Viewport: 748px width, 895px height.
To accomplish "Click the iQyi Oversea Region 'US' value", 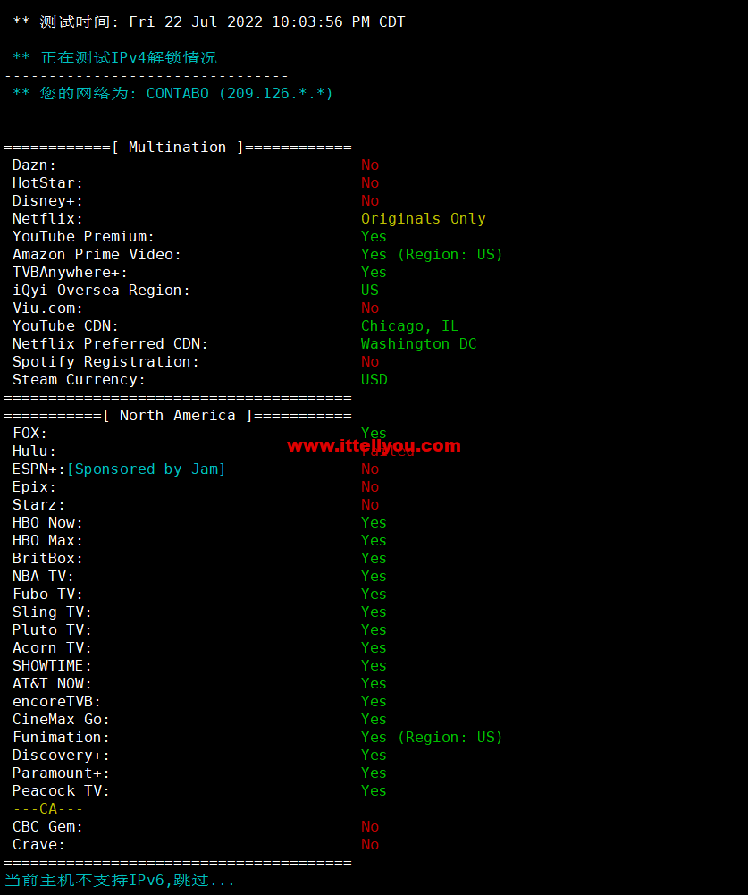I will click(x=370, y=291).
